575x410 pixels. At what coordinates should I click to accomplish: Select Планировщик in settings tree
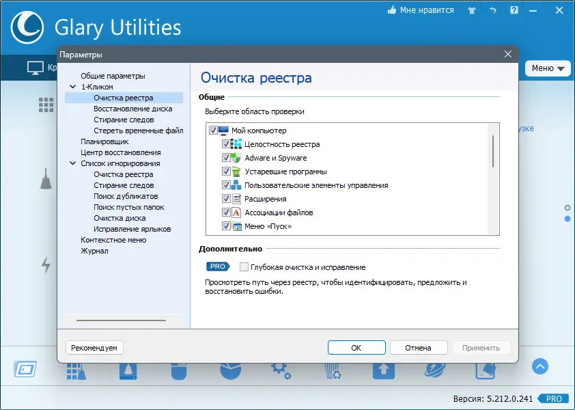coord(104,141)
